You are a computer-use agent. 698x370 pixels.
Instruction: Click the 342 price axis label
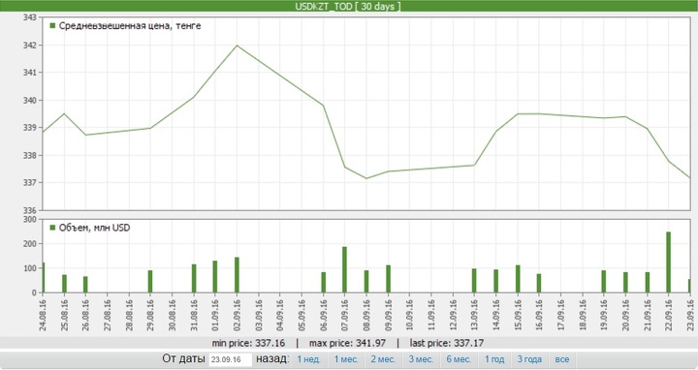click(x=29, y=45)
